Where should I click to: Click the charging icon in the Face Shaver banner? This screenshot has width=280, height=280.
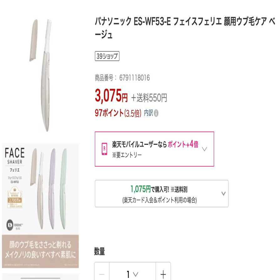(x=9, y=226)
